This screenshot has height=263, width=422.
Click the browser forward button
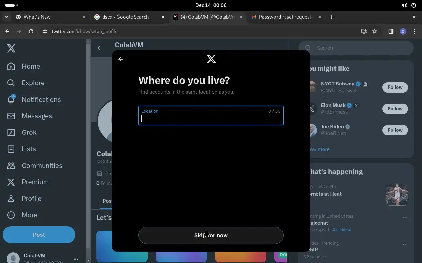point(19,31)
